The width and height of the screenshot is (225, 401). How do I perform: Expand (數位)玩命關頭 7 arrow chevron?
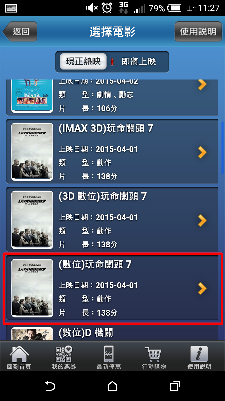tap(202, 289)
